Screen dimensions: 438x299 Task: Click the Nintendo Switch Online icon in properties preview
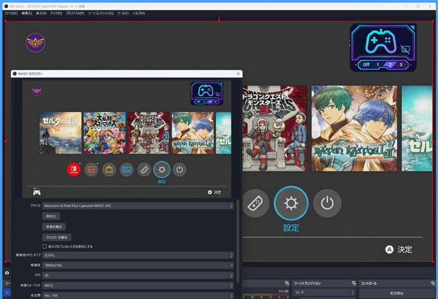[74, 170]
